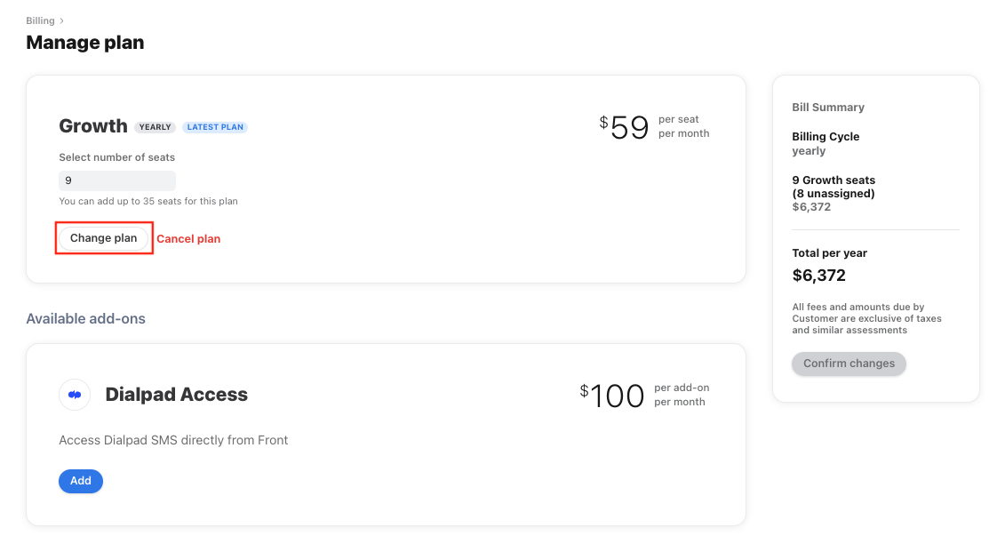Click the Manage plan page heading
The image size is (997, 536).
(x=84, y=42)
